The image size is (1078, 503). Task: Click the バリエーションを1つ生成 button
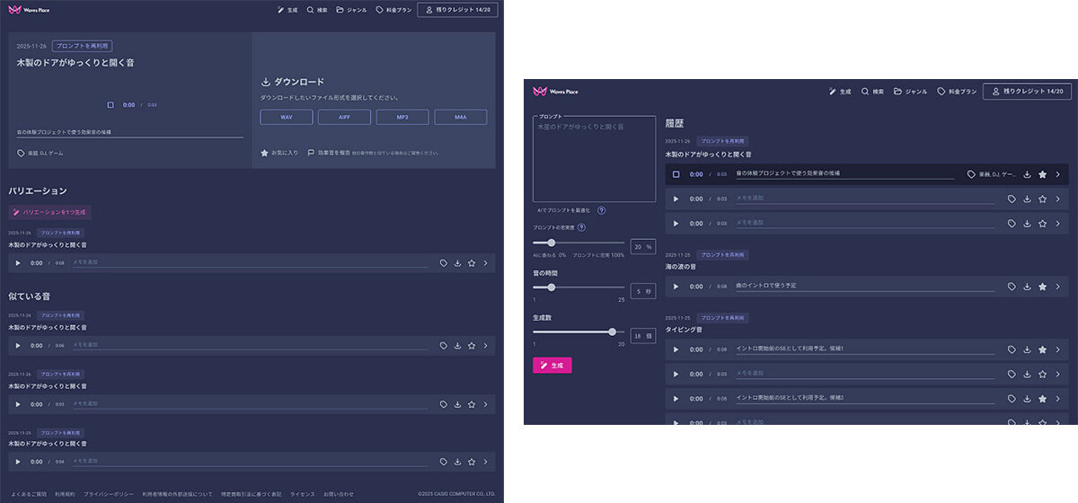coord(49,213)
